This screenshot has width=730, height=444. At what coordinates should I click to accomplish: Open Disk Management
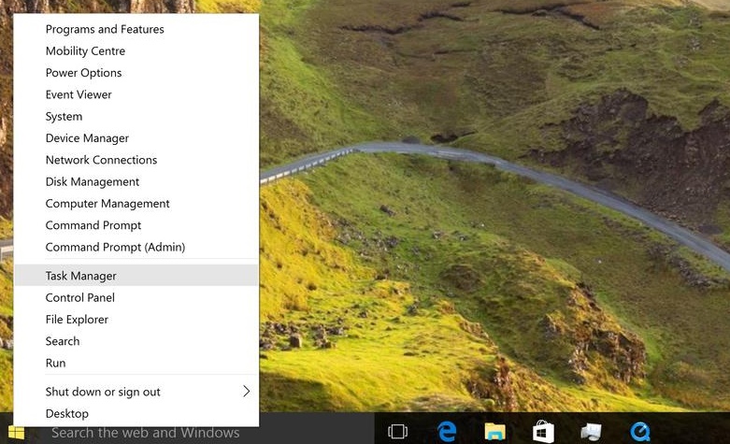click(136, 181)
